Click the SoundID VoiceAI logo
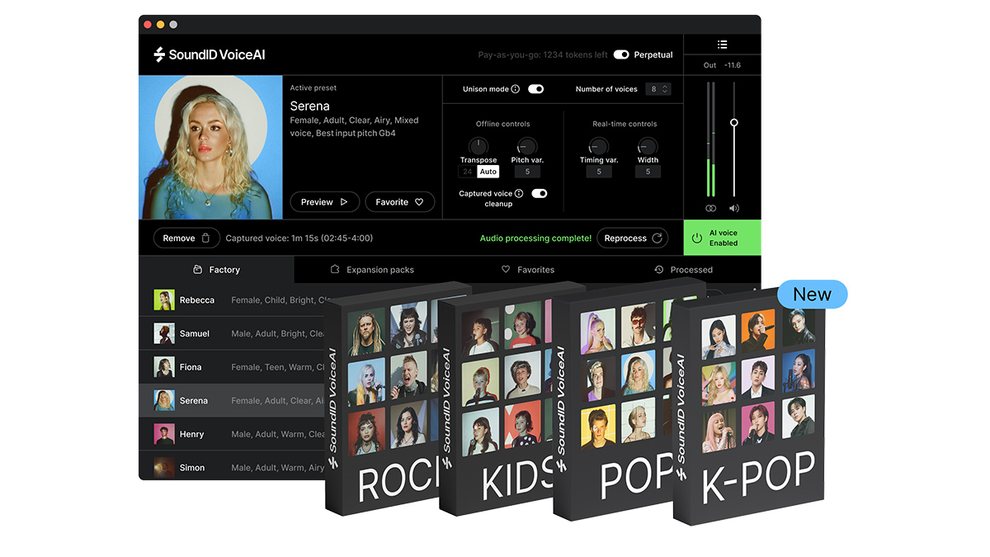The height and width of the screenshot is (557, 990). (209, 55)
